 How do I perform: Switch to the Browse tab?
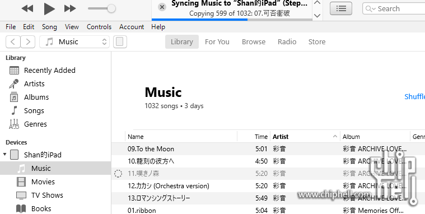[x=254, y=42]
